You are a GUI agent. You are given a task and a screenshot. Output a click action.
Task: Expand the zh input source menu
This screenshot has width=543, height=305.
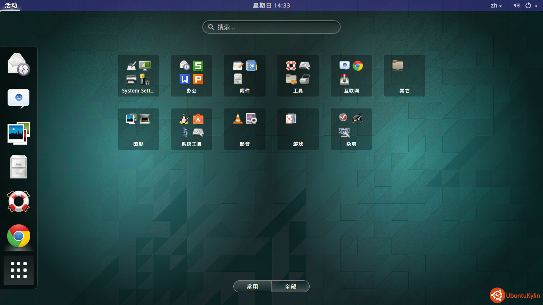tap(496, 6)
